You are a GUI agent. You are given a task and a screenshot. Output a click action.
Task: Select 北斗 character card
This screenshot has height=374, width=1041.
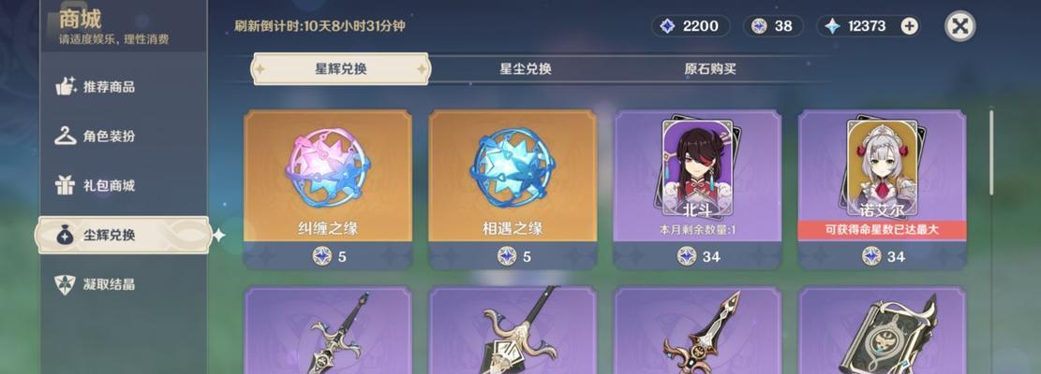(x=697, y=189)
